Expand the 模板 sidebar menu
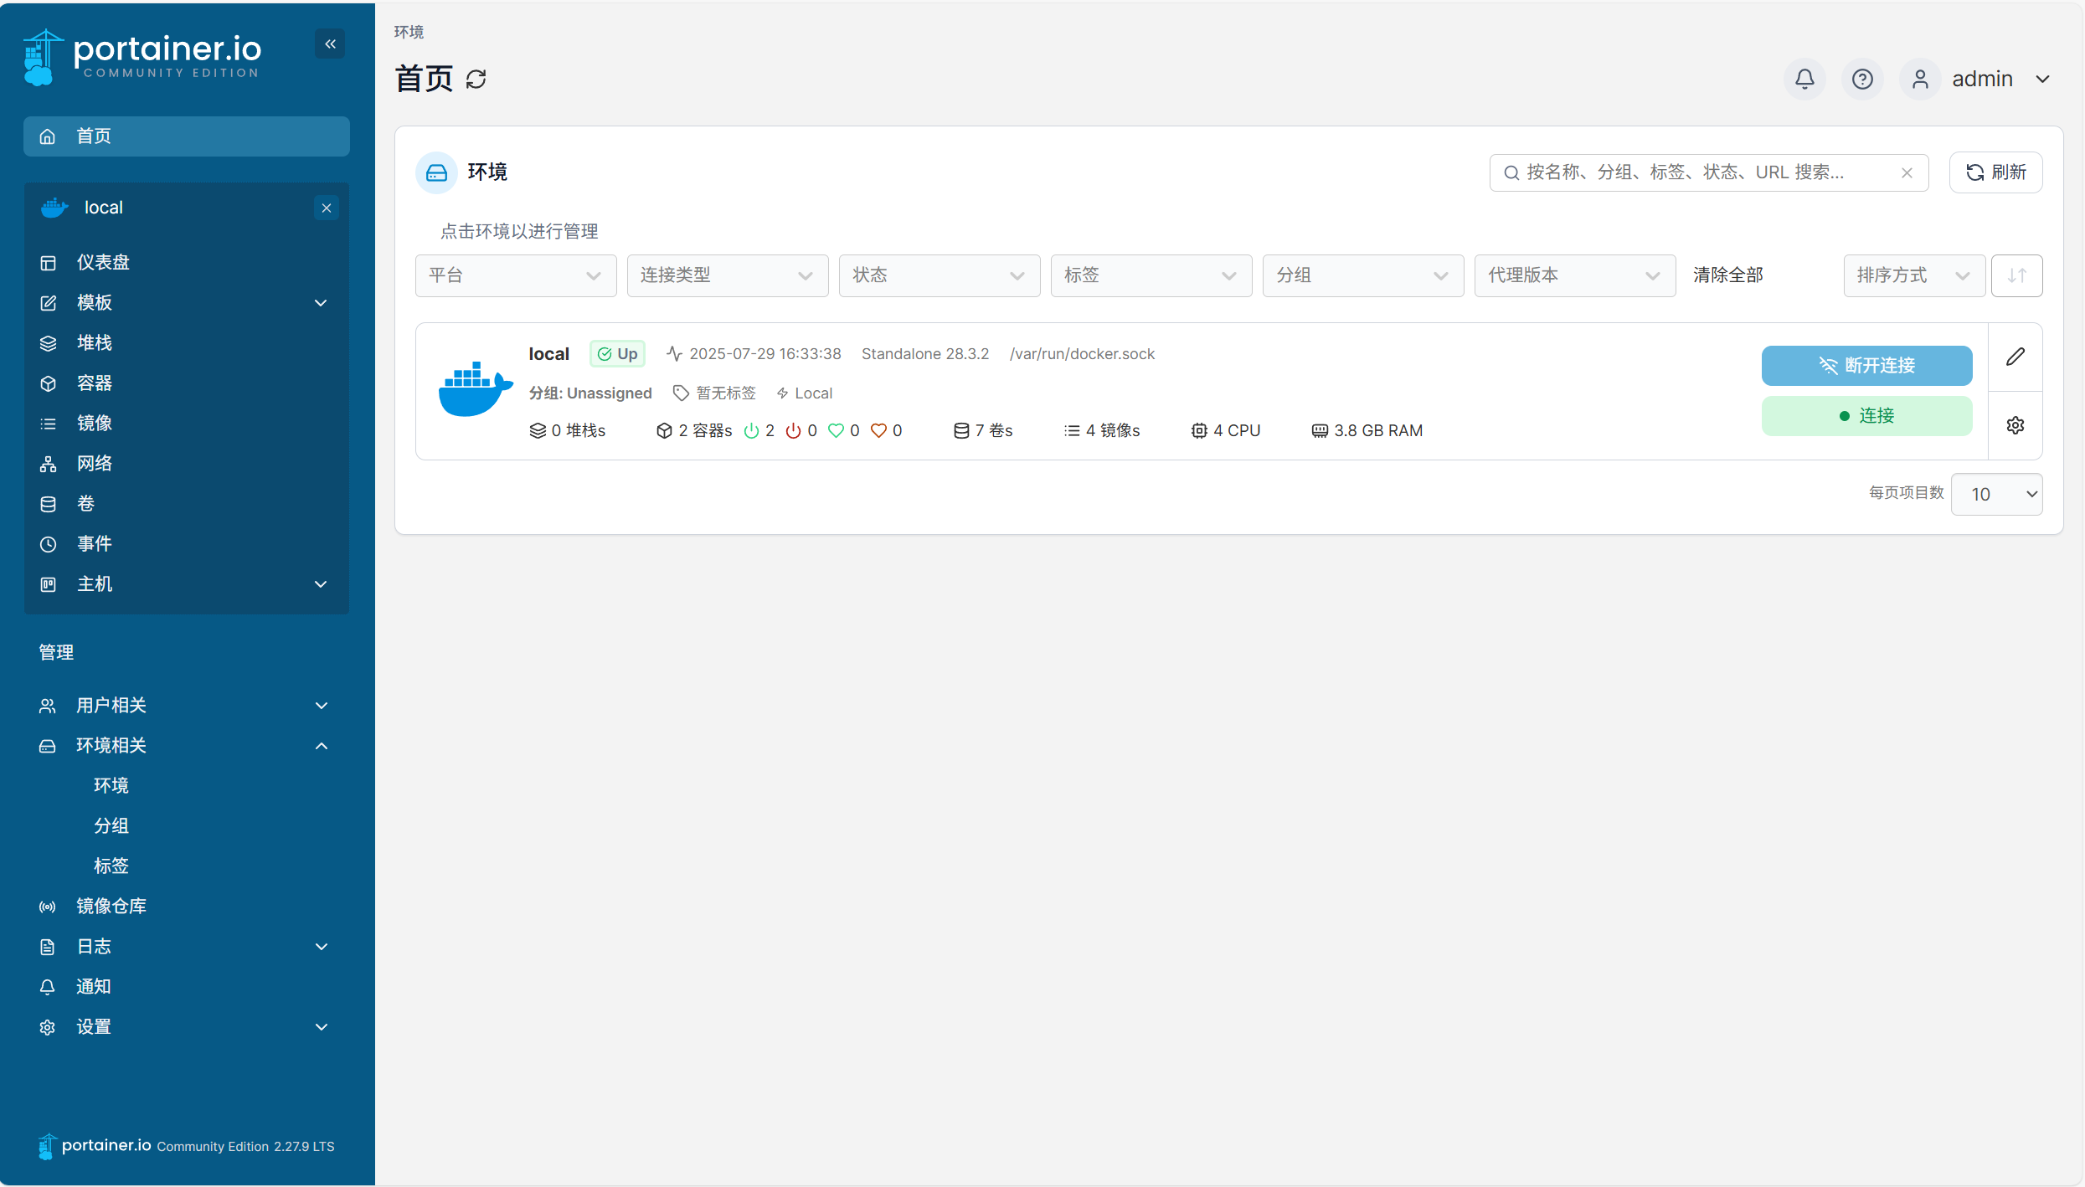2085x1187 pixels. click(321, 303)
